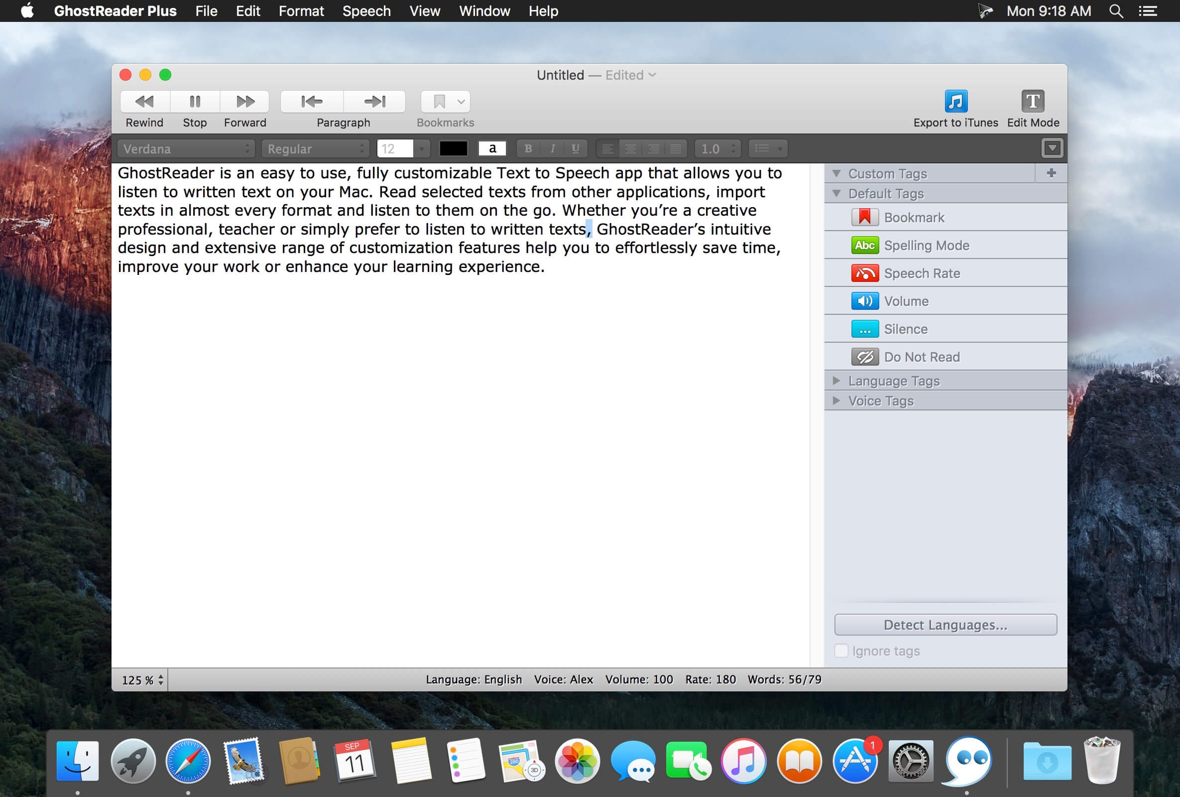
Task: Insert the Do Not Read tag
Action: click(x=922, y=357)
